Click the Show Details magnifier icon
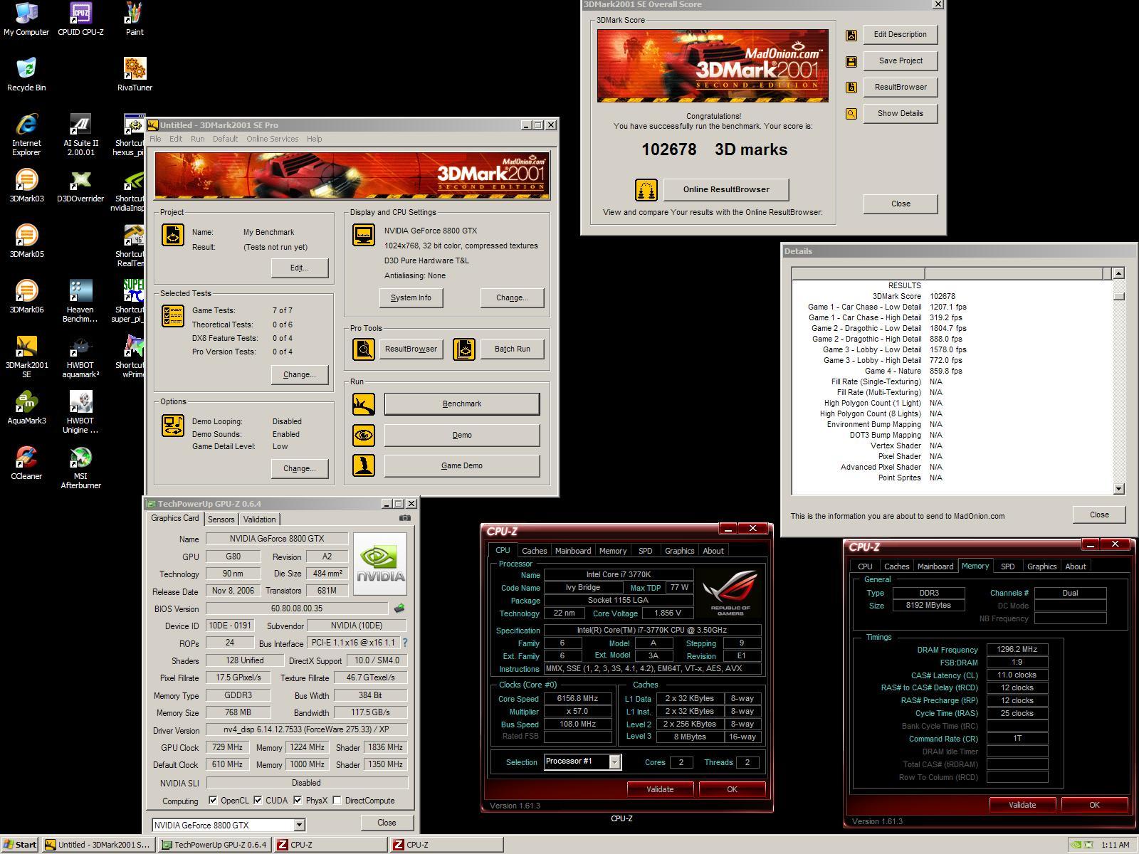 [x=851, y=114]
